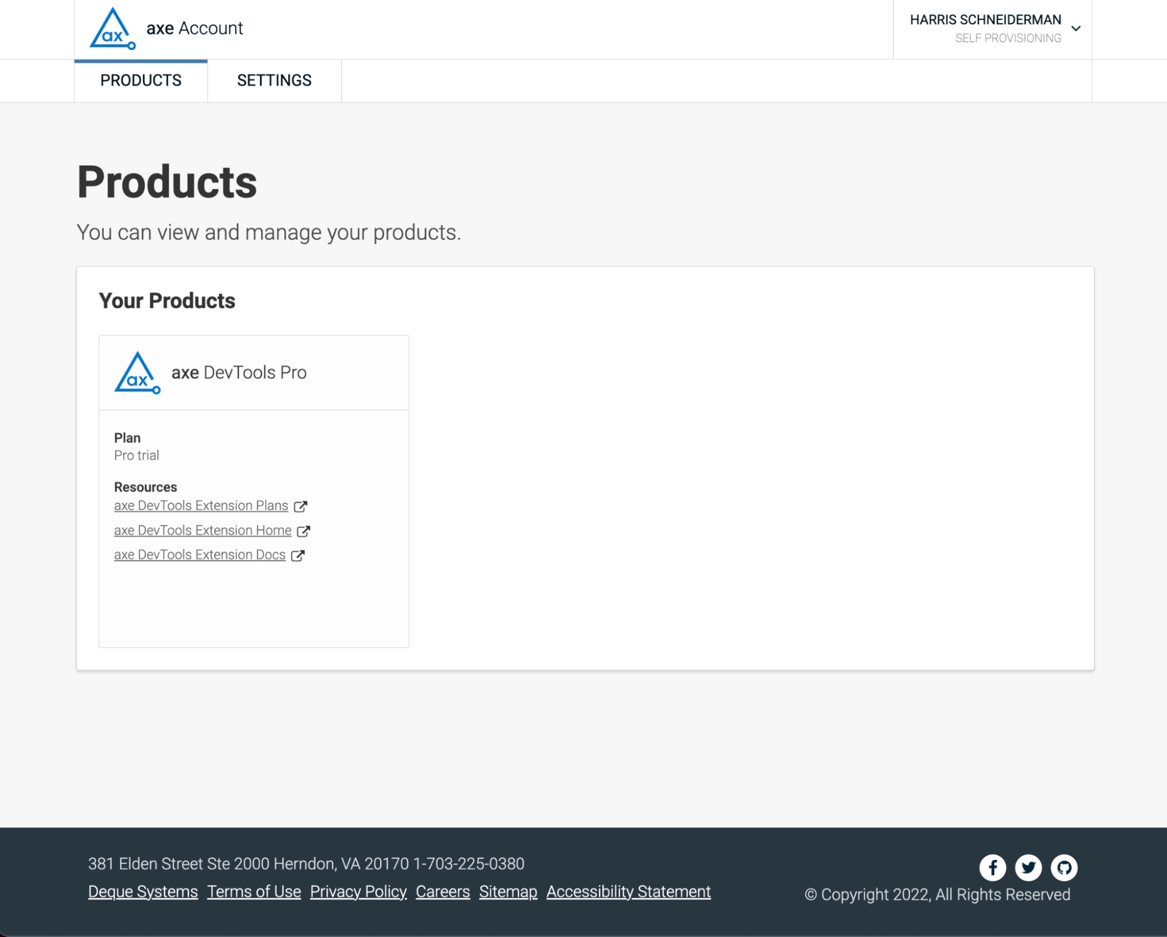Image resolution: width=1167 pixels, height=937 pixels.
Task: Visit the Deque Systems footer link
Action: [142, 891]
